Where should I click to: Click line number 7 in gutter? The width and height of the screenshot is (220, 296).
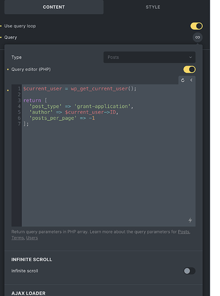(x=19, y=124)
